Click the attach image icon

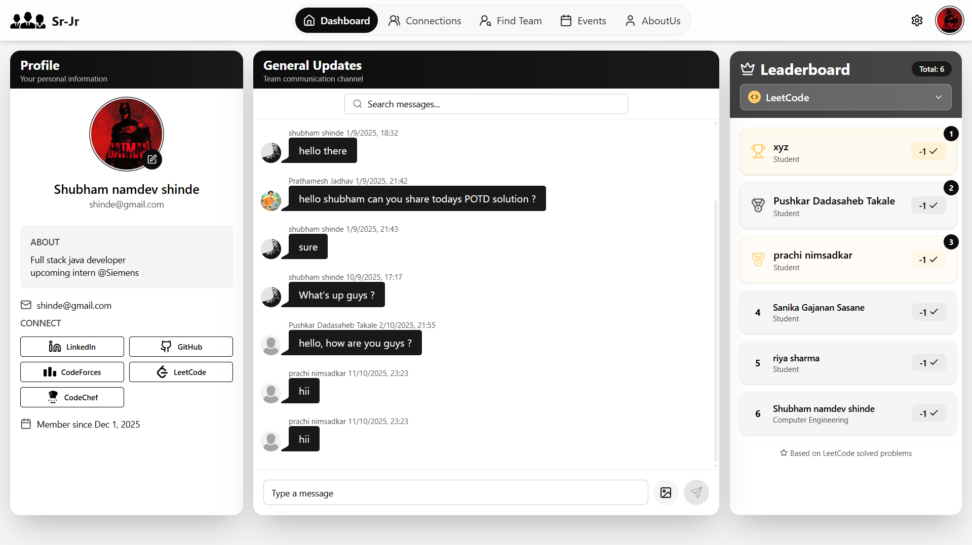point(666,492)
